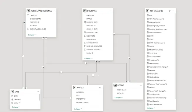Click the DATE table field scrollbar

(x=40, y=97)
